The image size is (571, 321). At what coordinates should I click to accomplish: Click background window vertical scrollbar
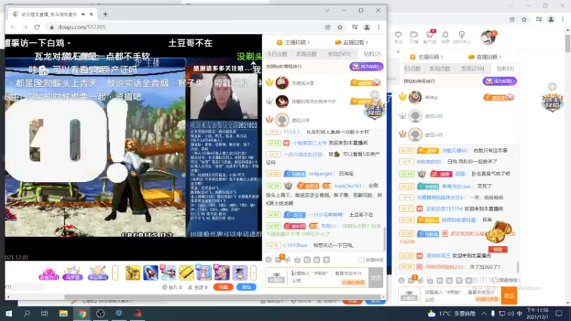[x=567, y=44]
